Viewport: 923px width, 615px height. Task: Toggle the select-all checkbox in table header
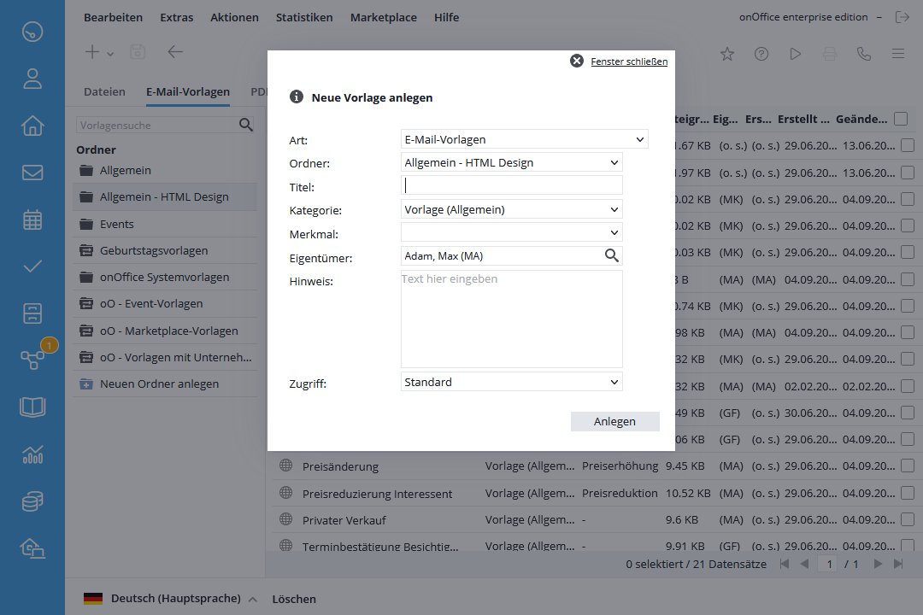[x=901, y=120]
